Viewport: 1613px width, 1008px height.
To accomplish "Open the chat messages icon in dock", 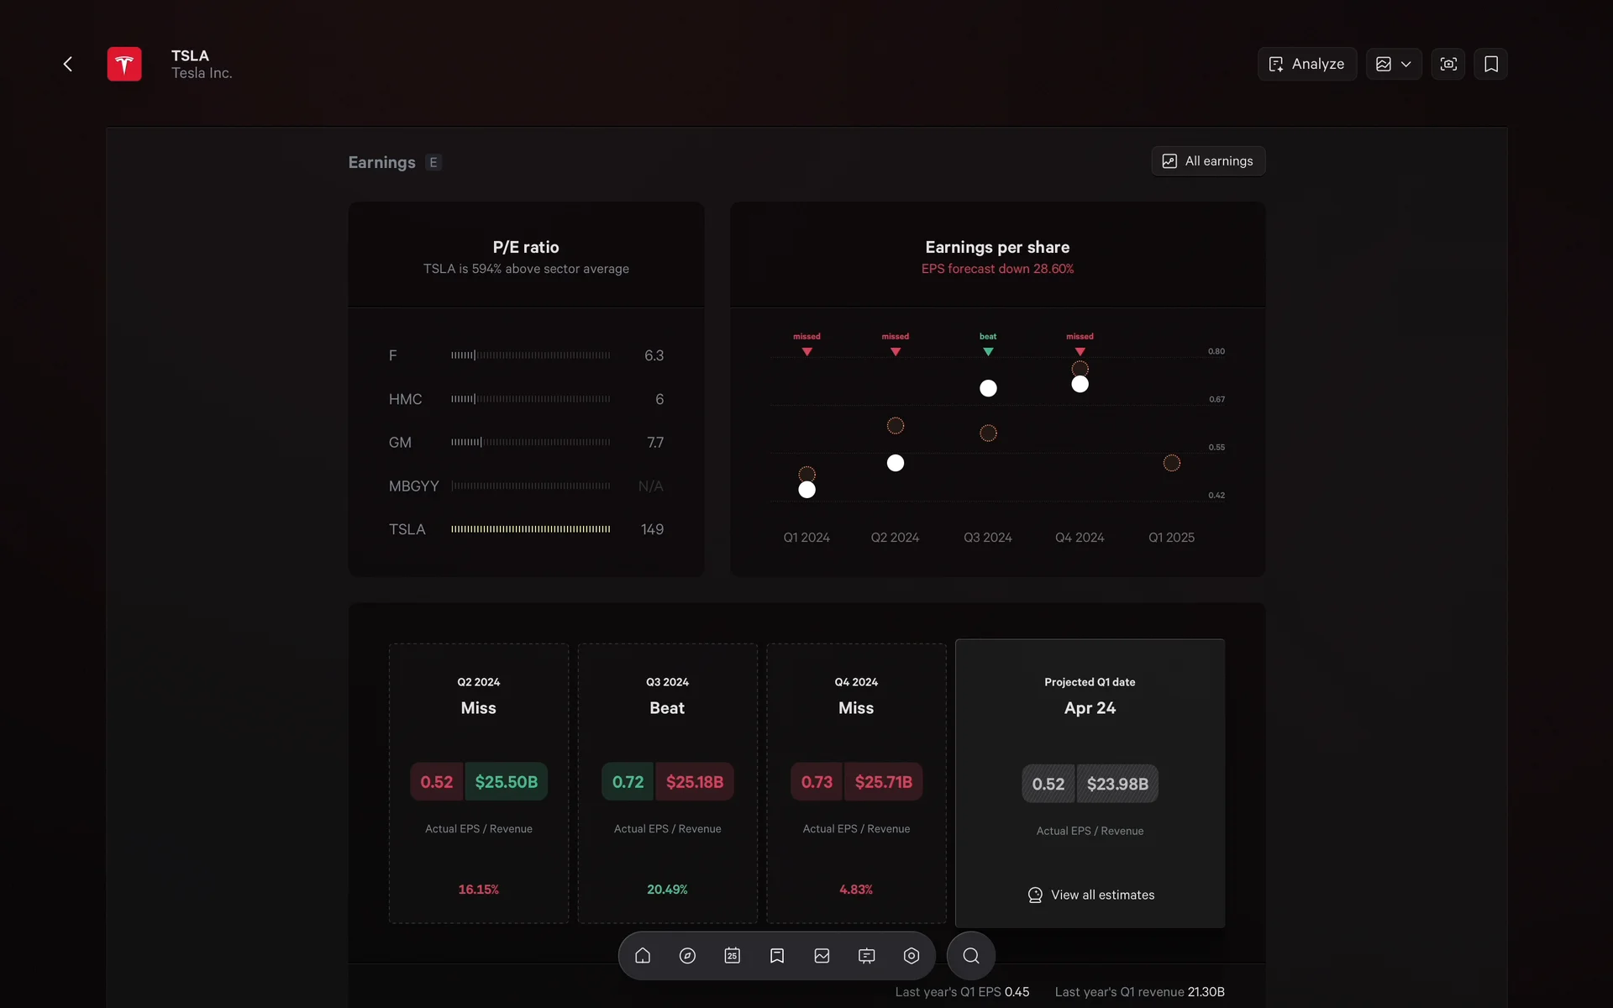I will coord(866,956).
